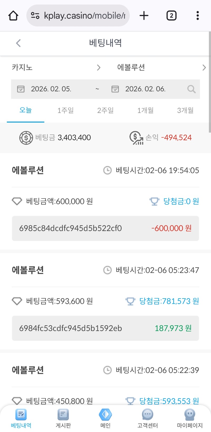The image size is (211, 432).
Task: Open the tab switcher showing 2 tabs
Action: (171, 16)
